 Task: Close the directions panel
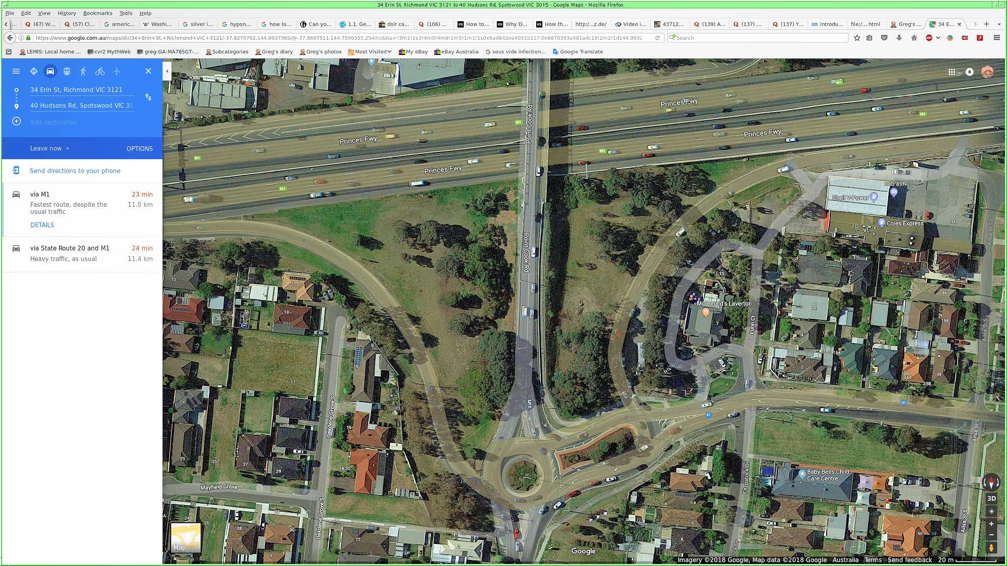tap(148, 71)
